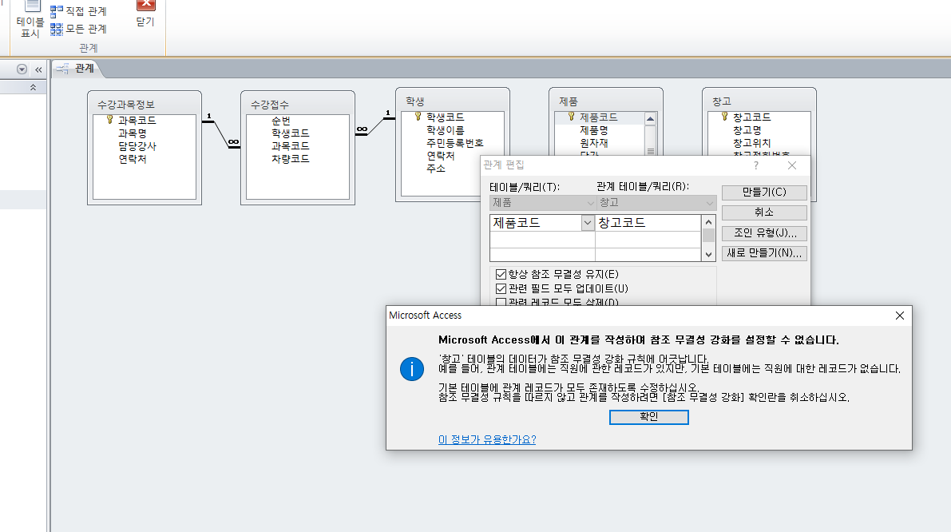
Task: Open navigation pane circular dropdown menu
Action: tap(22, 69)
